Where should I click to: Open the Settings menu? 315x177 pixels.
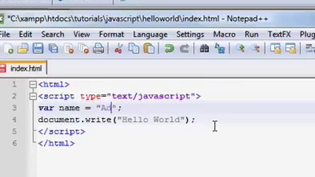(190, 34)
